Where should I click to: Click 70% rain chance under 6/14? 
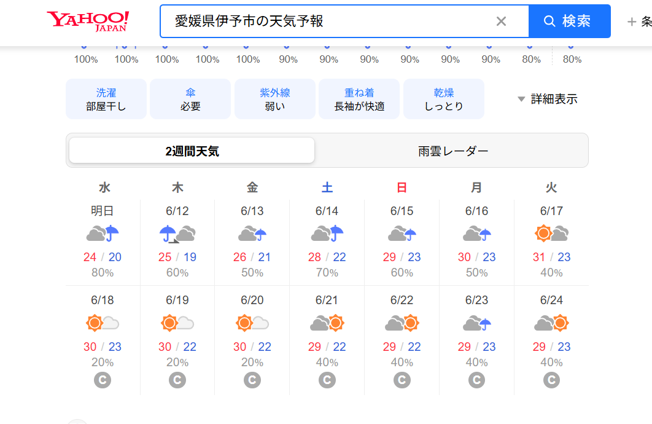click(327, 273)
